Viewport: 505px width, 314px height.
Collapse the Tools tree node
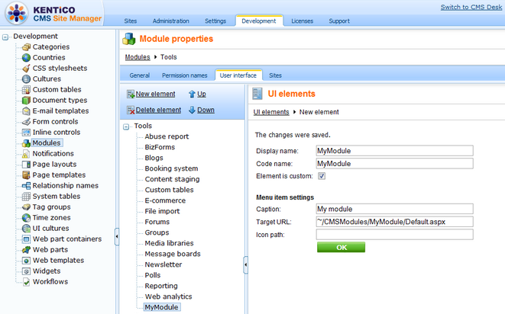click(x=127, y=127)
